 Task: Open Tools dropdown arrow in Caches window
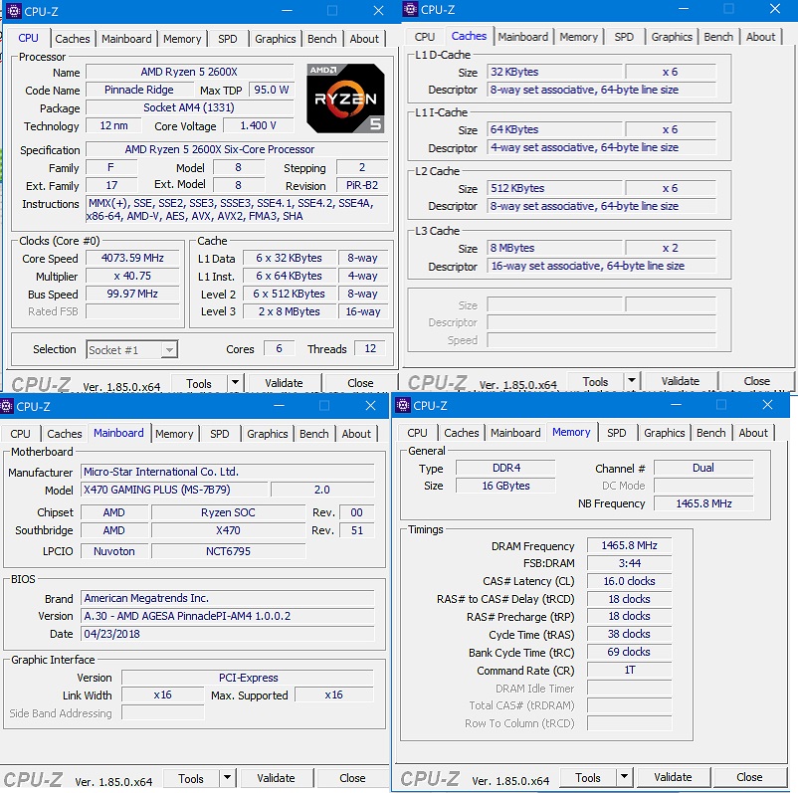(x=631, y=380)
